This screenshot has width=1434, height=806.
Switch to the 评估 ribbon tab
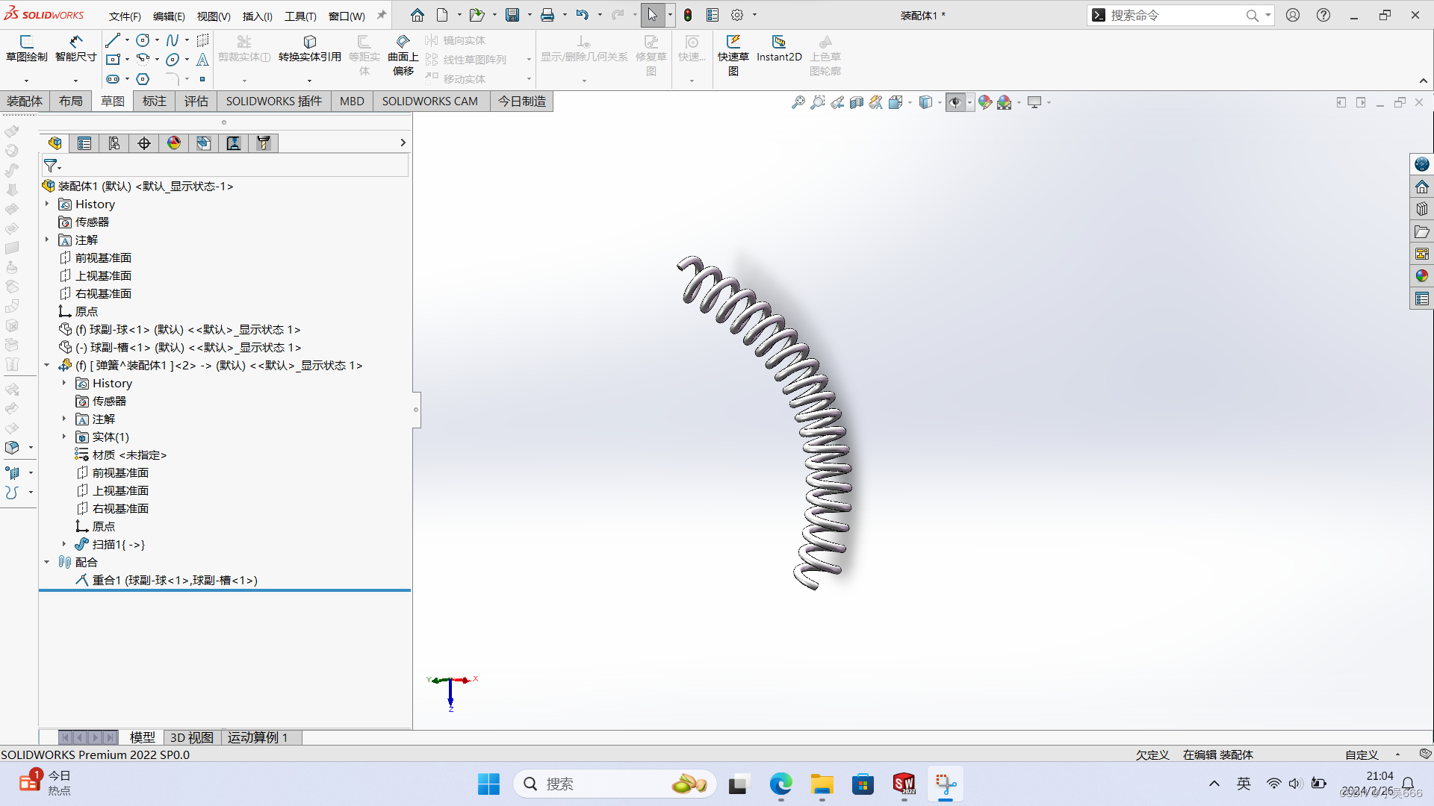pyautogui.click(x=196, y=101)
